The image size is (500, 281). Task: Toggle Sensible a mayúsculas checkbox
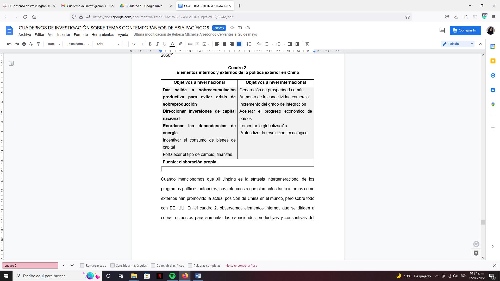pyautogui.click(x=113, y=265)
